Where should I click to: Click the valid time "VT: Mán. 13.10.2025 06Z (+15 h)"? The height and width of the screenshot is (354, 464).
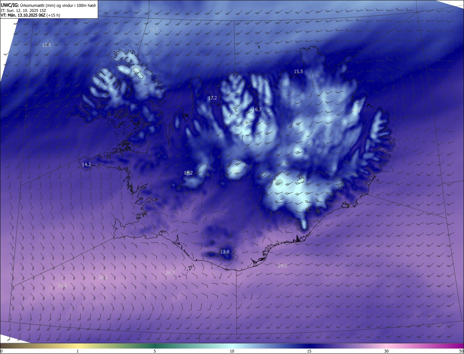[x=30, y=15]
